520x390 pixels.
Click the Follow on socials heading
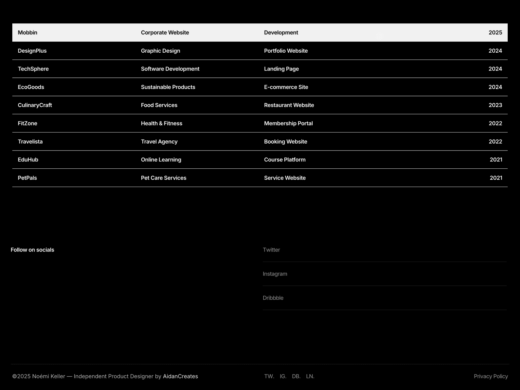[x=32, y=250]
